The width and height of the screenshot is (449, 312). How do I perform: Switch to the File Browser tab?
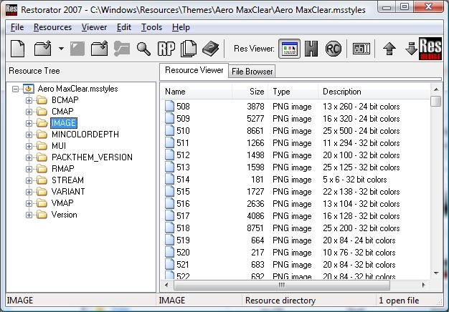pyautogui.click(x=252, y=72)
